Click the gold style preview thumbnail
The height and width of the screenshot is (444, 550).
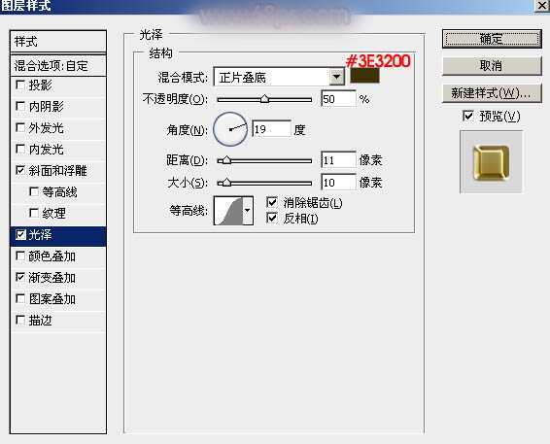[x=491, y=162]
